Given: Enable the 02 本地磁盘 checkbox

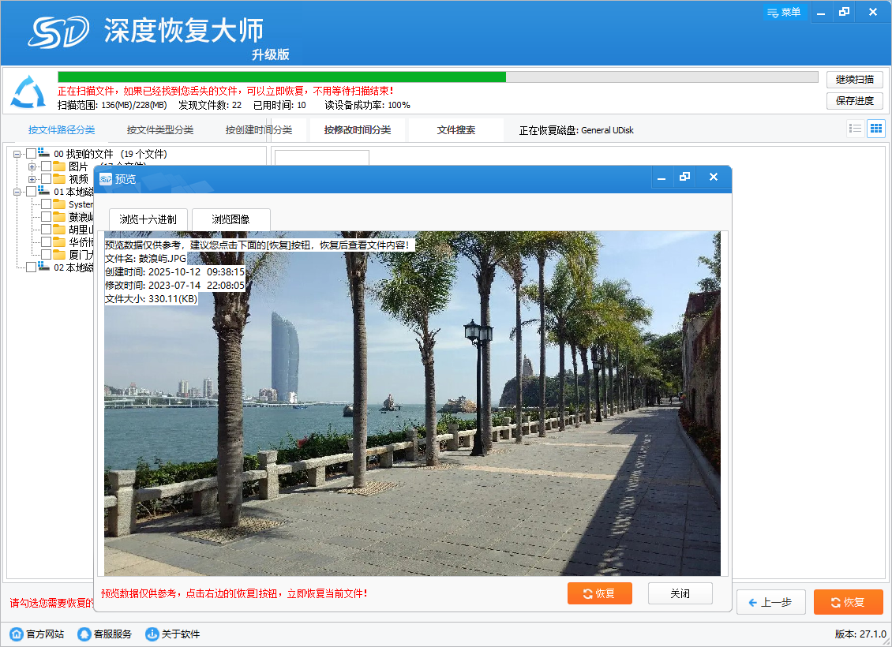Looking at the screenshot, I should (x=32, y=267).
